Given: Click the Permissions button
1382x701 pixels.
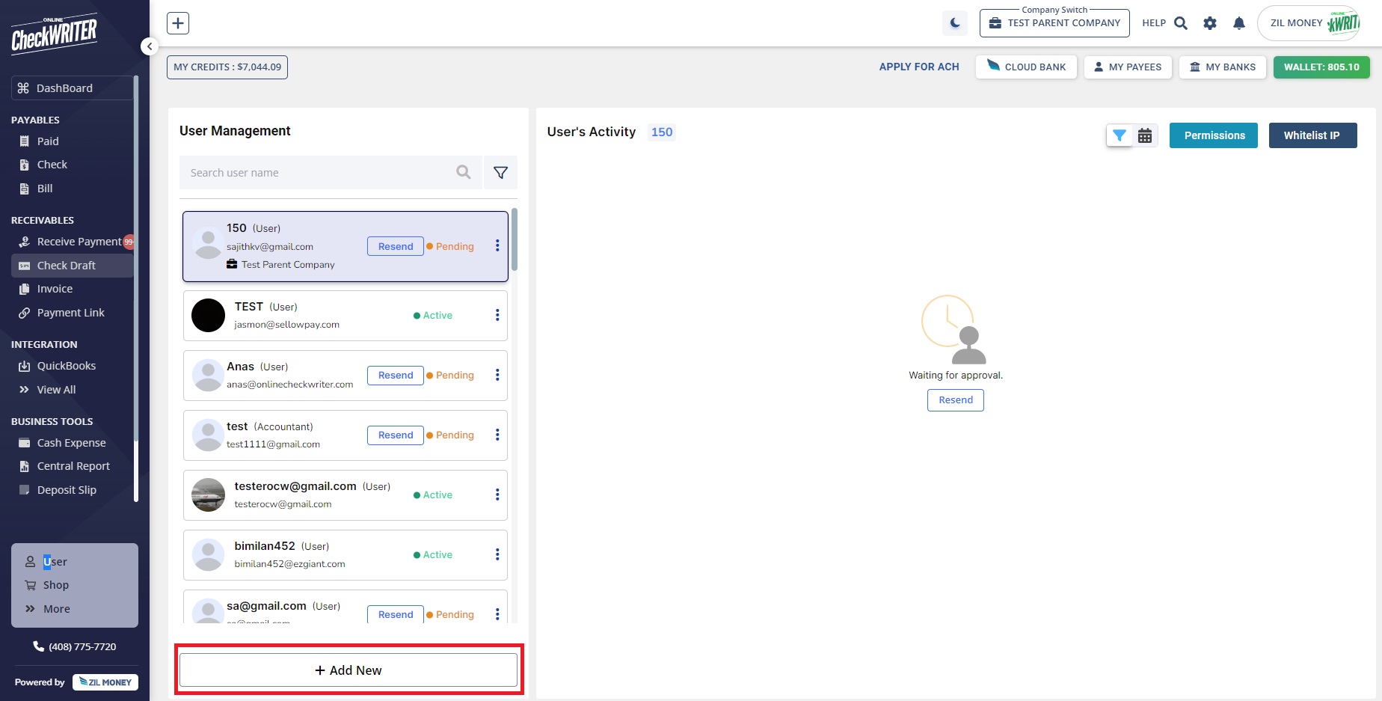Looking at the screenshot, I should click(x=1214, y=135).
